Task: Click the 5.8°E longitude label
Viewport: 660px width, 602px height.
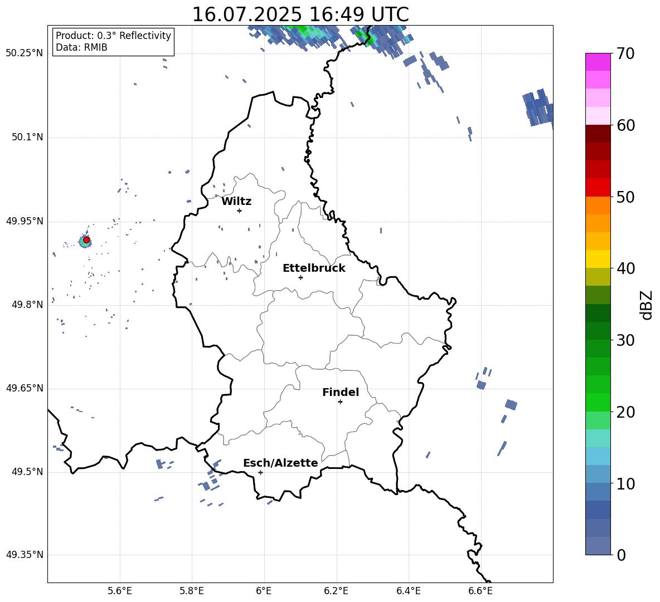Action: pyautogui.click(x=192, y=591)
